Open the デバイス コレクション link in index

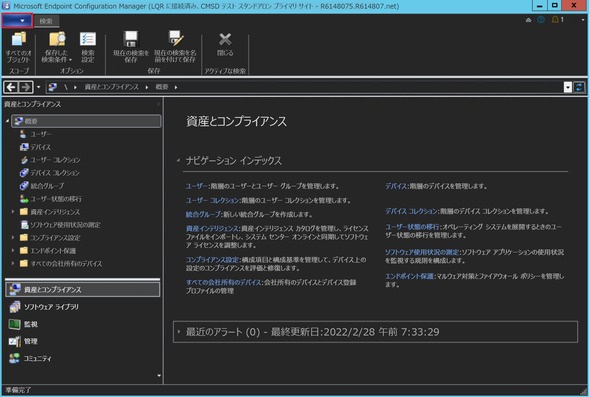(x=411, y=211)
